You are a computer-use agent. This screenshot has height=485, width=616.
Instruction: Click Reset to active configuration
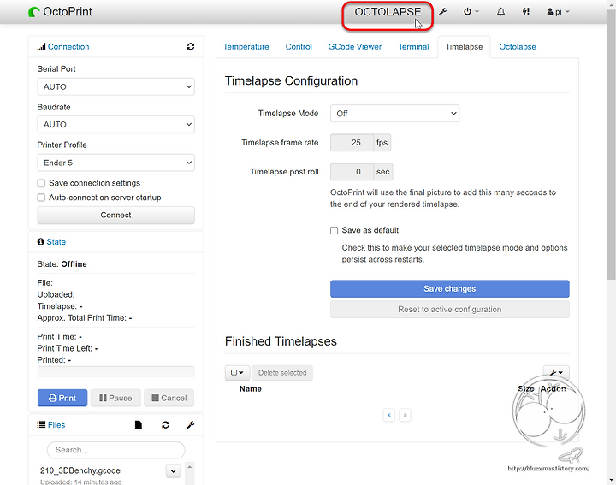coord(449,310)
